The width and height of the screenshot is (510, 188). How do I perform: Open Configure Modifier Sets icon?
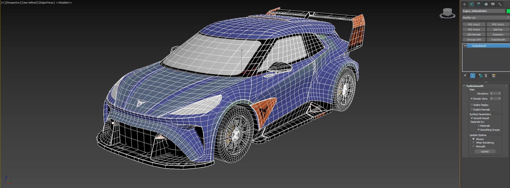coord(494,76)
